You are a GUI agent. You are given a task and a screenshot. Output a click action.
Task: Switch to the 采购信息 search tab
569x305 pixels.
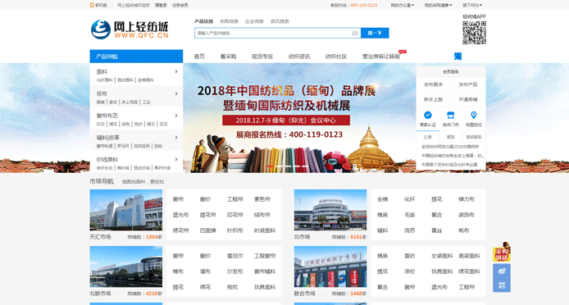229,21
